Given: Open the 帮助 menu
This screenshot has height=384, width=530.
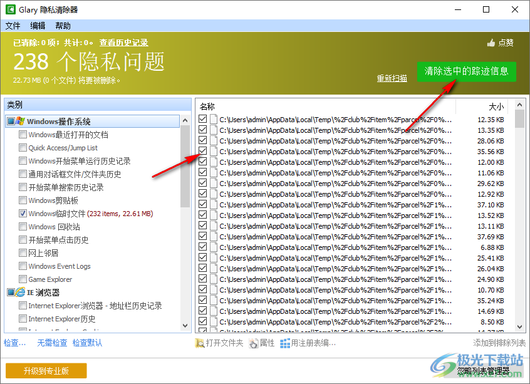Looking at the screenshot, I should (63, 26).
